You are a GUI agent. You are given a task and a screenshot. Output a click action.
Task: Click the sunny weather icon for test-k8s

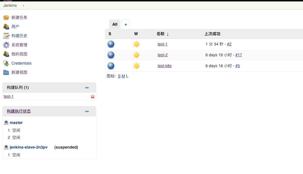point(136,66)
